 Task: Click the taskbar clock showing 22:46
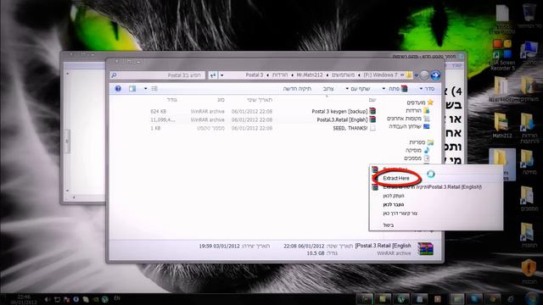coord(23,299)
